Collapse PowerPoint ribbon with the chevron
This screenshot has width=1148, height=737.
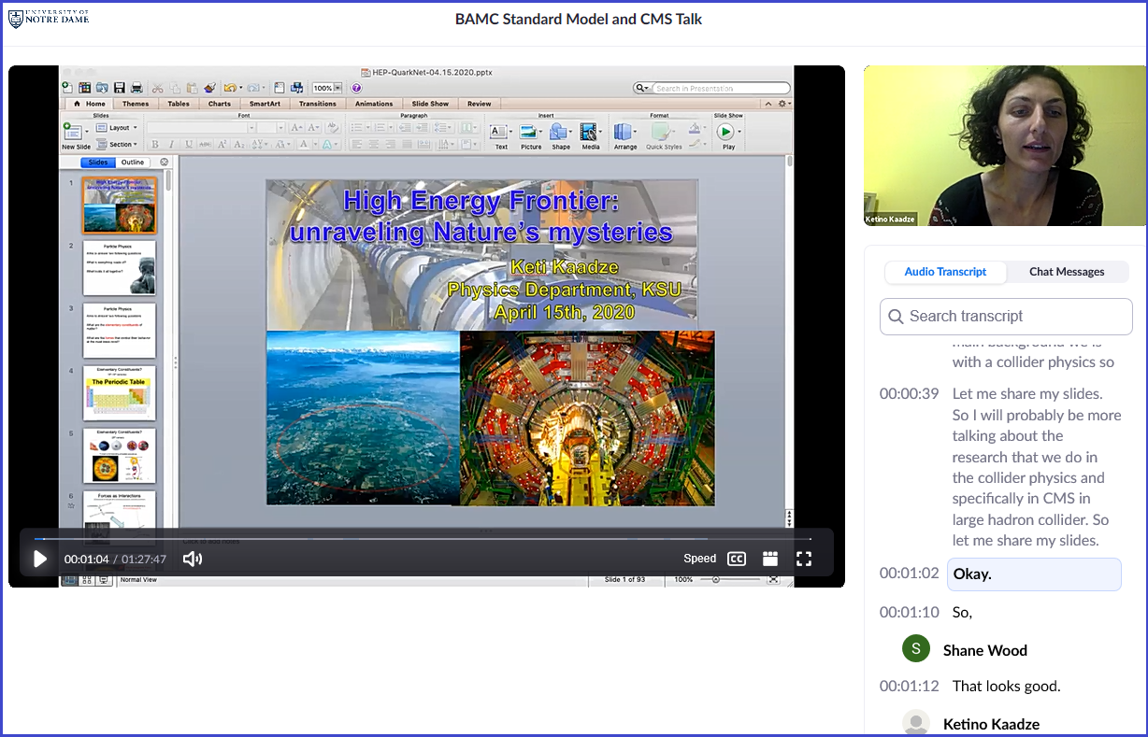click(x=768, y=104)
